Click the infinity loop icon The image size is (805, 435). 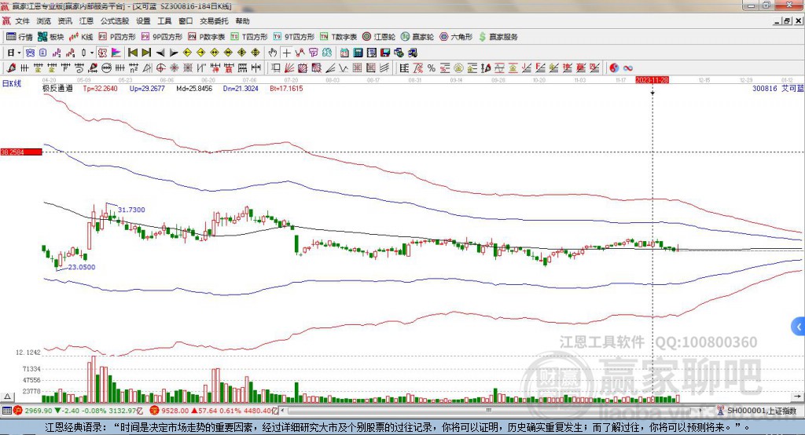click(627, 68)
